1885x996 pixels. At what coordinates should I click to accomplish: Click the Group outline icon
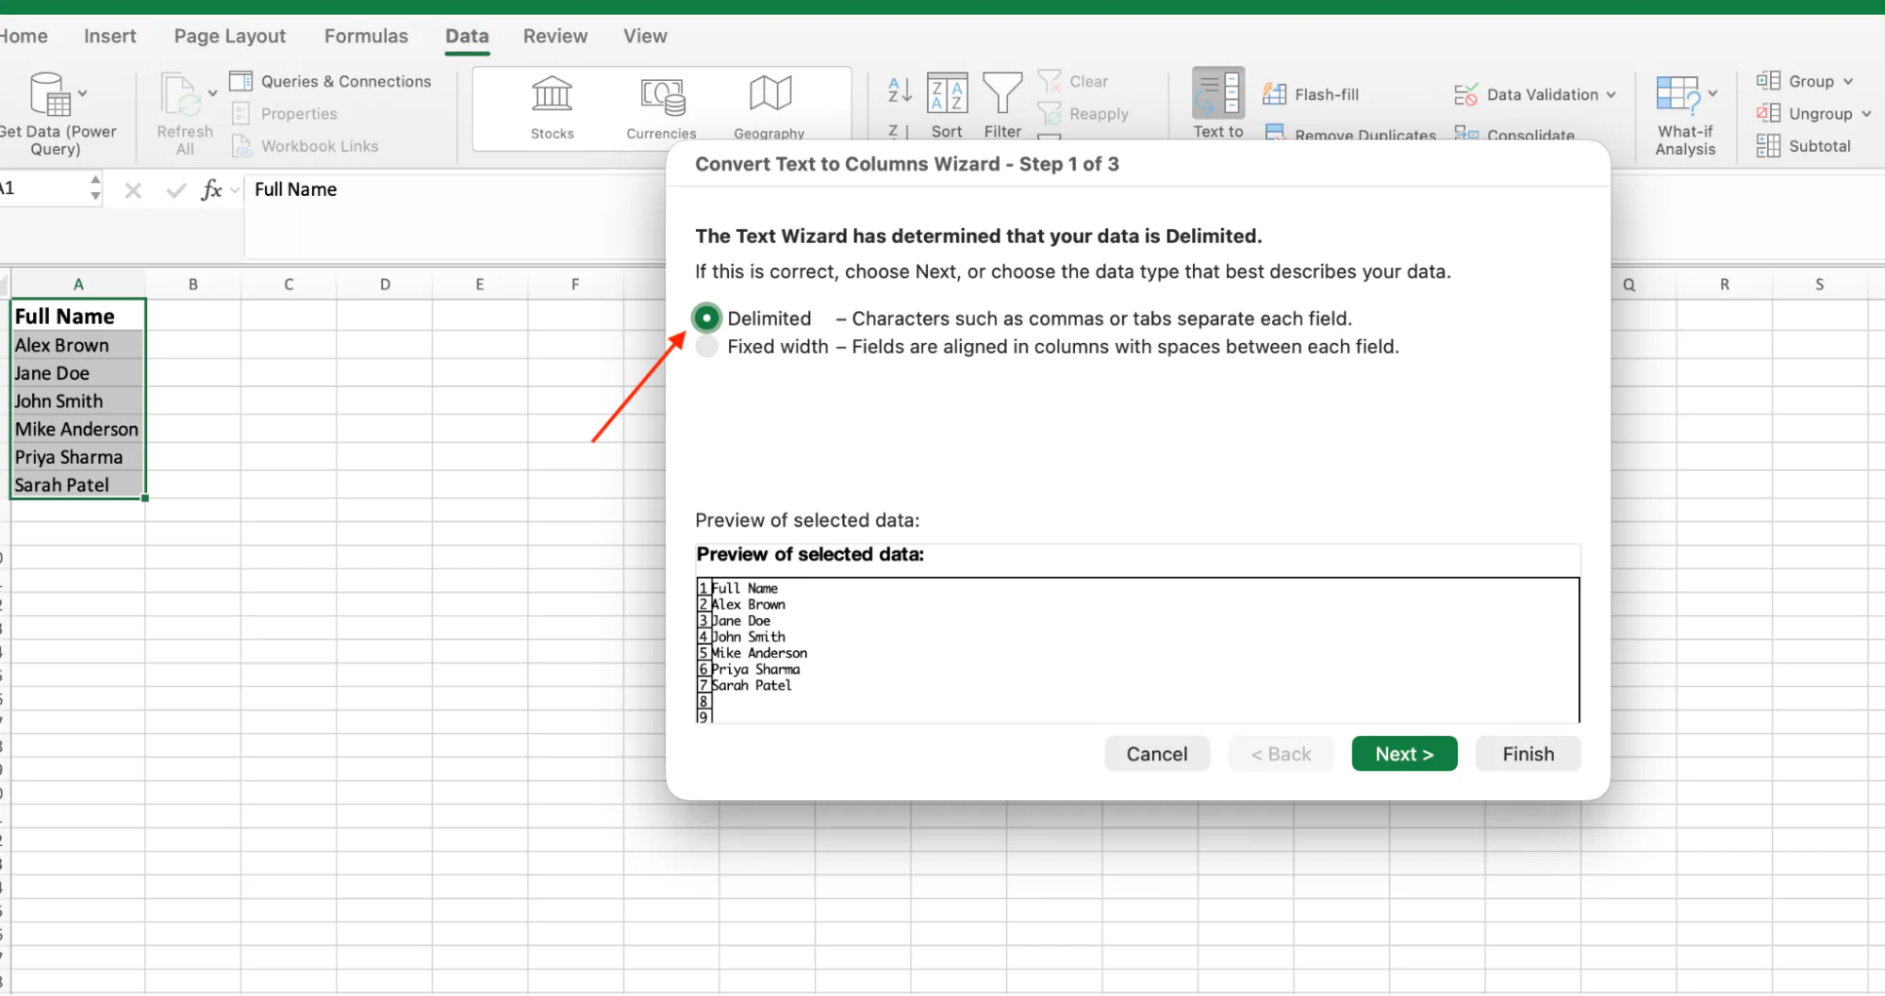1768,81
